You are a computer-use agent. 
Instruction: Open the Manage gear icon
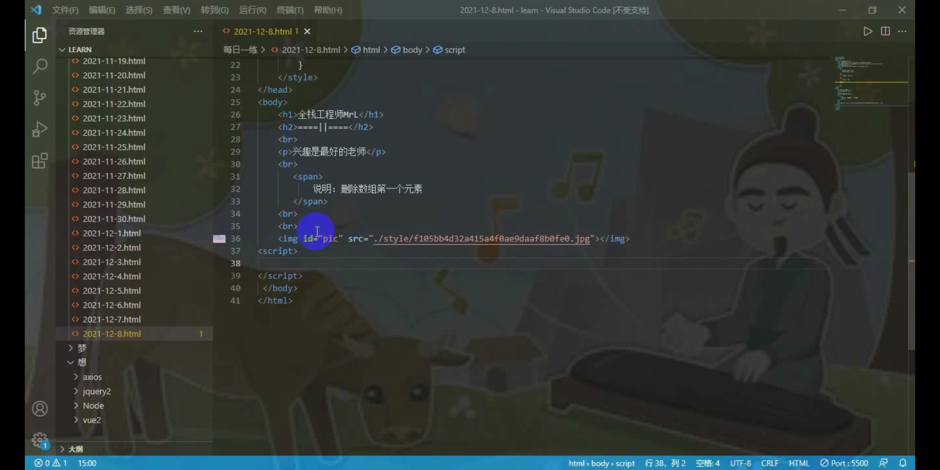(x=40, y=440)
